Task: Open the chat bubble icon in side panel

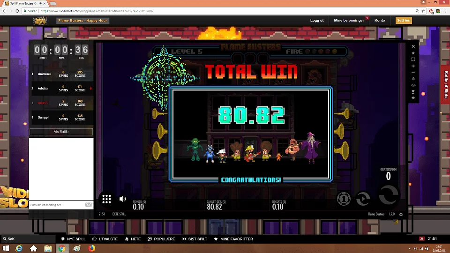Action: pyautogui.click(x=413, y=98)
